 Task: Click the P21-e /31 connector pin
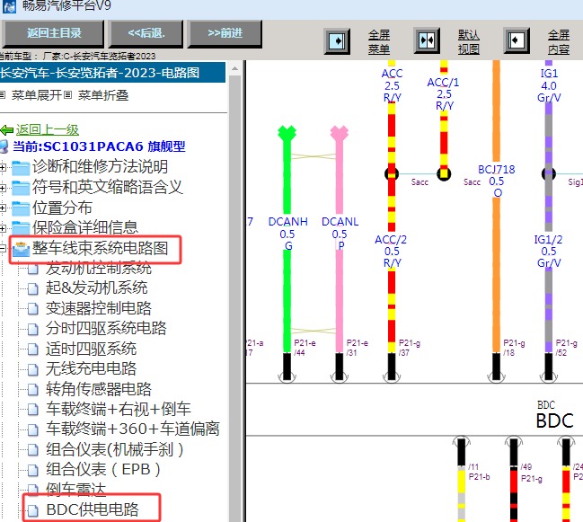[339, 367]
